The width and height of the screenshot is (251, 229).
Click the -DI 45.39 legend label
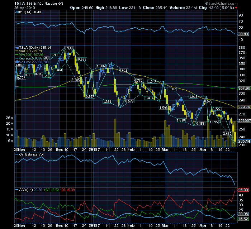tap(67, 190)
